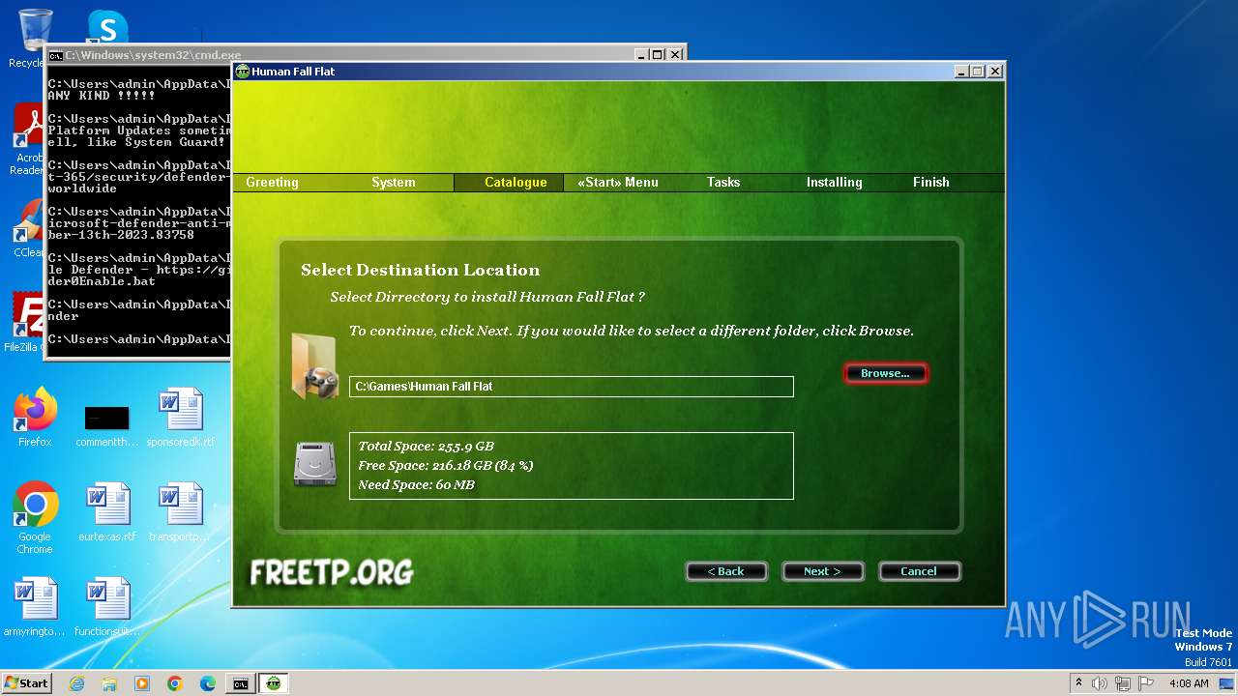Image resolution: width=1238 pixels, height=696 pixels.
Task: Go back with the Back button
Action: (x=725, y=571)
